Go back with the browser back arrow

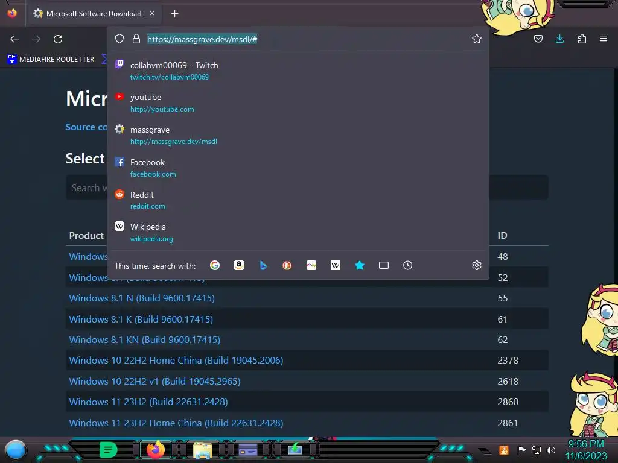point(14,39)
